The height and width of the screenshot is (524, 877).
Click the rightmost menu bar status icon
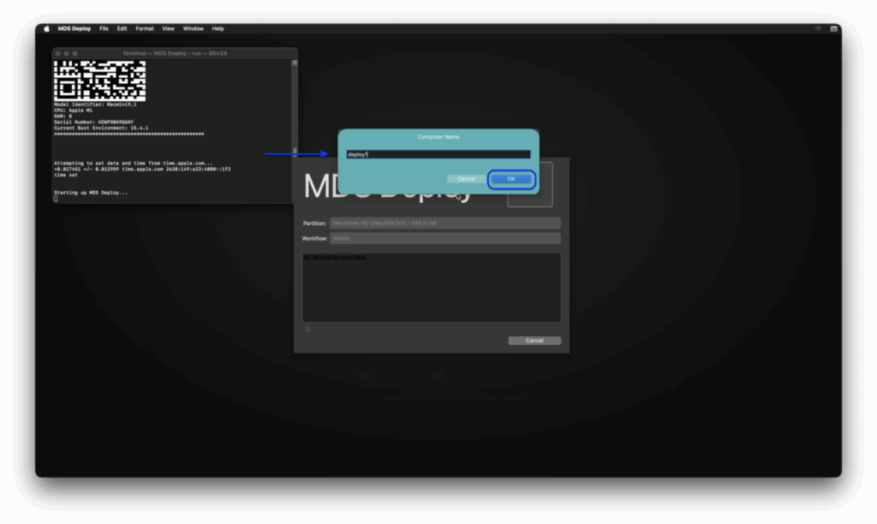pyautogui.click(x=833, y=28)
